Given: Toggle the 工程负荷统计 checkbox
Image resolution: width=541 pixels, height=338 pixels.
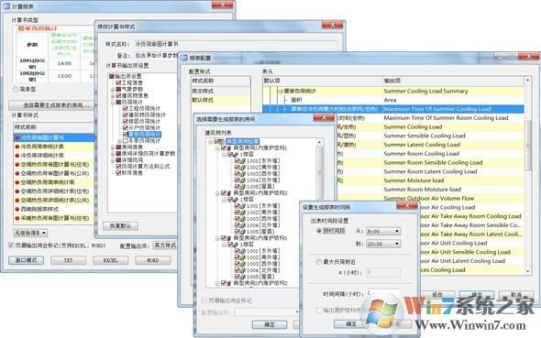Looking at the screenshot, I should click(x=126, y=108).
